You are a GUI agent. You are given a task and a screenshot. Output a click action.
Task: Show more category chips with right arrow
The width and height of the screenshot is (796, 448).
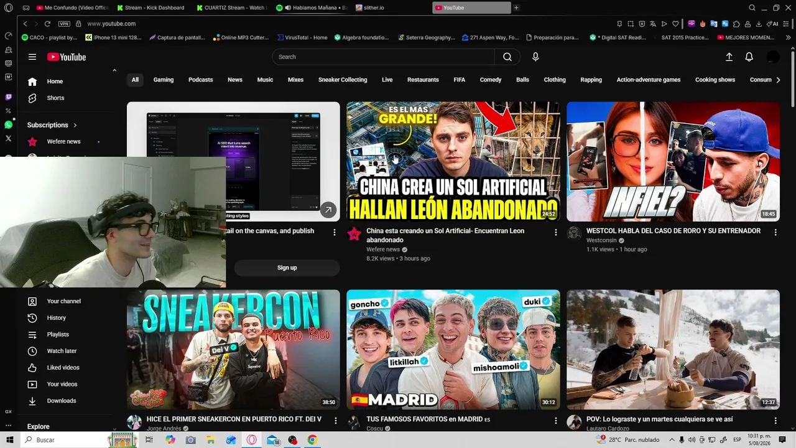coord(778,80)
